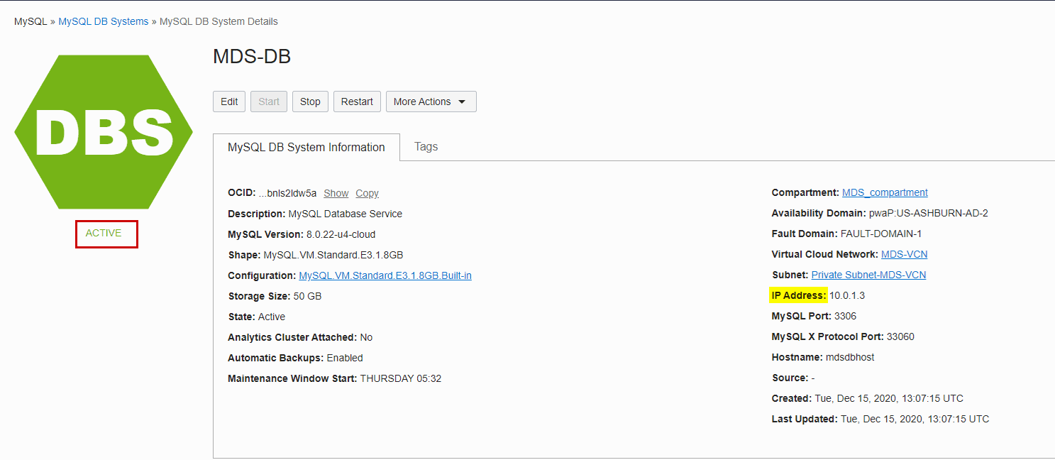The width and height of the screenshot is (1055, 460).
Task: Open the Private Subnet-MDS-VCN link
Action: click(x=868, y=274)
